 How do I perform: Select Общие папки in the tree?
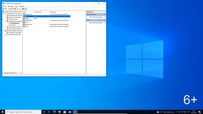coord(13,19)
